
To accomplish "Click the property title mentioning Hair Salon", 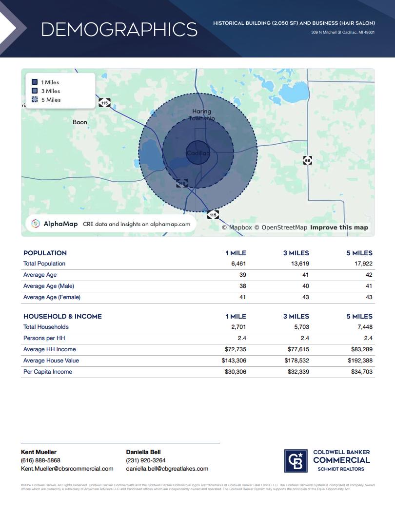I will click(x=294, y=23).
